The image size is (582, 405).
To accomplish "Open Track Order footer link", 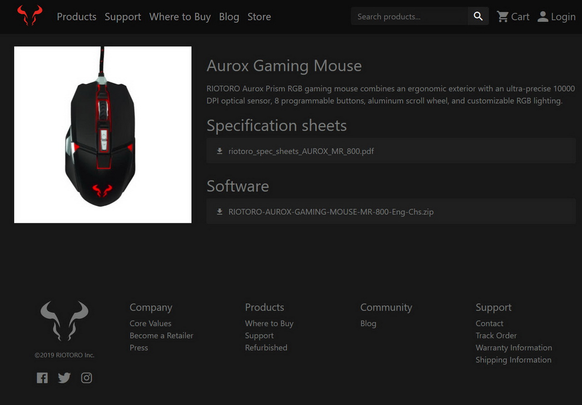I will (x=496, y=336).
